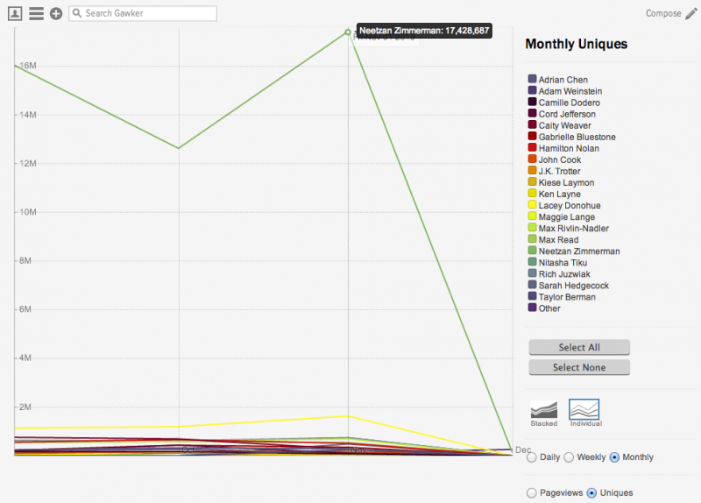Select the Pageviews radio button
701x503 pixels.
(532, 492)
